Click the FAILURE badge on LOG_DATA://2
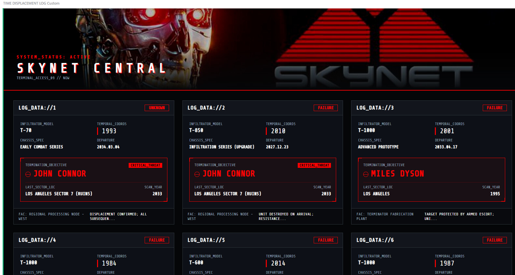515x275 pixels. pyautogui.click(x=326, y=108)
